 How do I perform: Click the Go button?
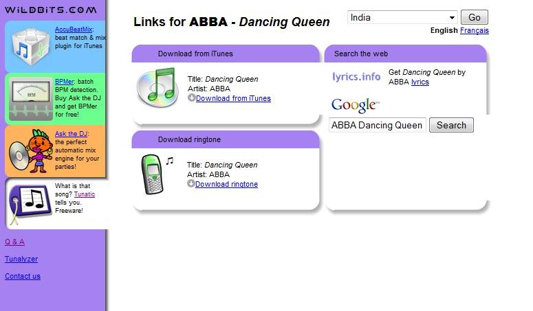[474, 17]
